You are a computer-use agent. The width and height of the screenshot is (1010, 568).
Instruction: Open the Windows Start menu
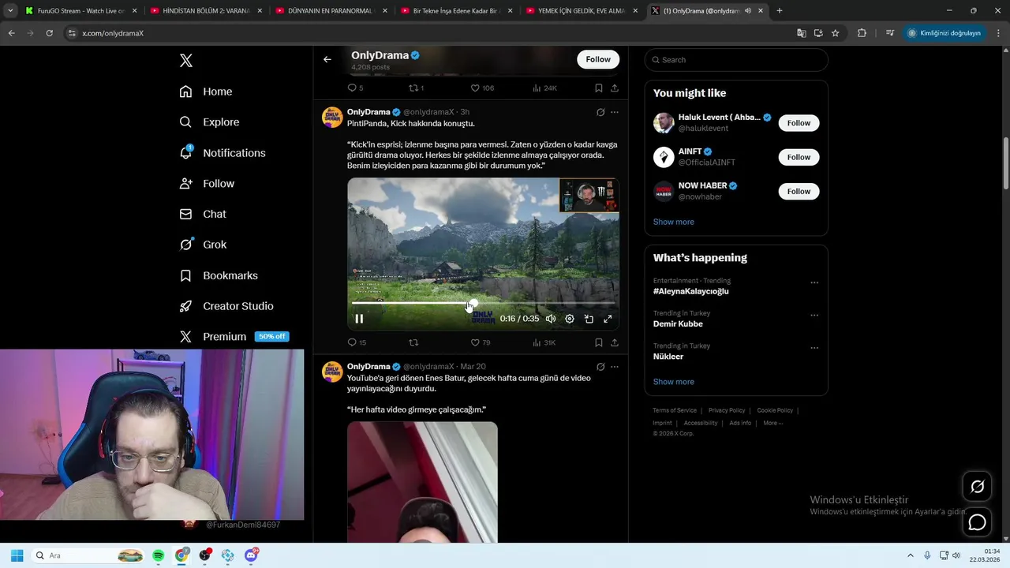(x=17, y=555)
